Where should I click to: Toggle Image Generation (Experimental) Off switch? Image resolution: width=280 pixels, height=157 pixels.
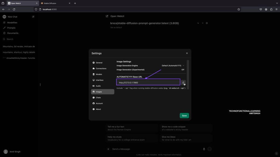point(183,70)
